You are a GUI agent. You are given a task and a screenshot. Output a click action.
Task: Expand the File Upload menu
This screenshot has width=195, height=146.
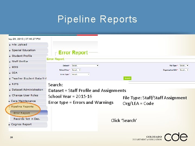point(28,45)
